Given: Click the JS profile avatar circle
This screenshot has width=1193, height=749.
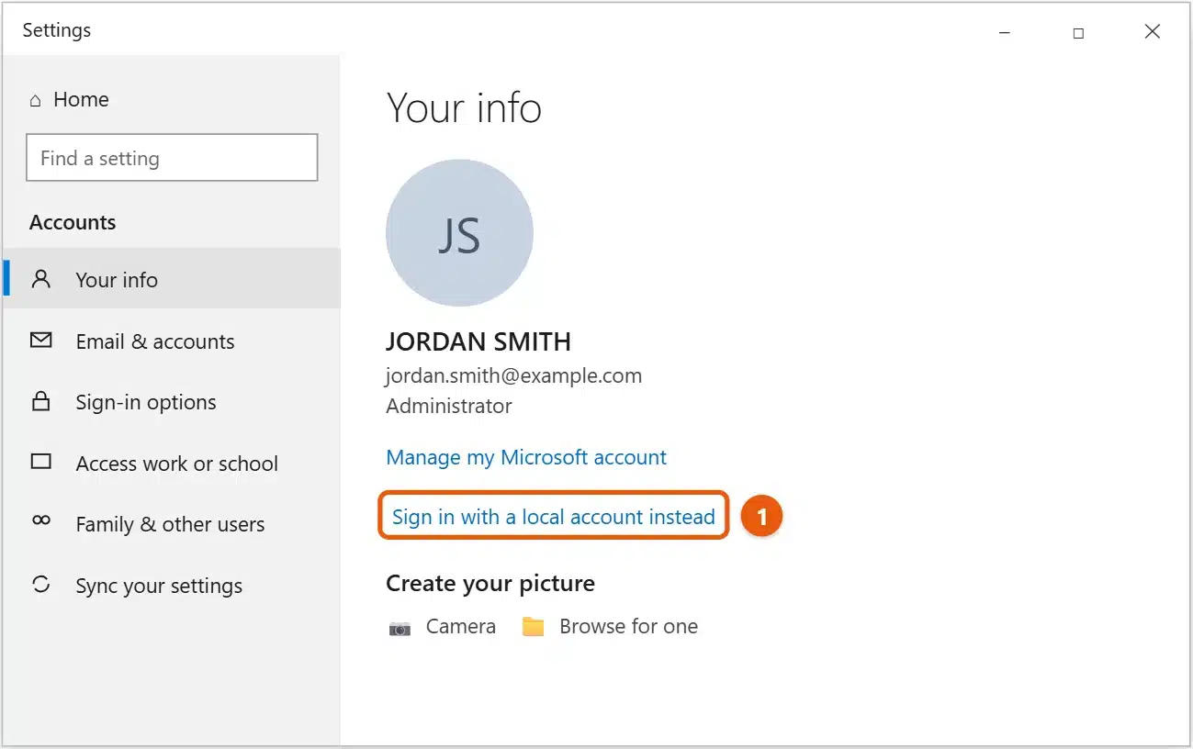Looking at the screenshot, I should pyautogui.click(x=459, y=233).
